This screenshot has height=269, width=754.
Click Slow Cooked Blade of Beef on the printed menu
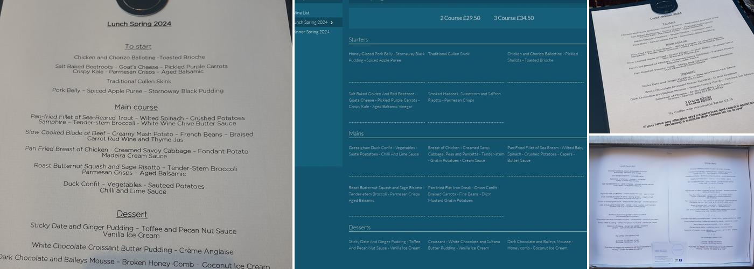coord(139,135)
